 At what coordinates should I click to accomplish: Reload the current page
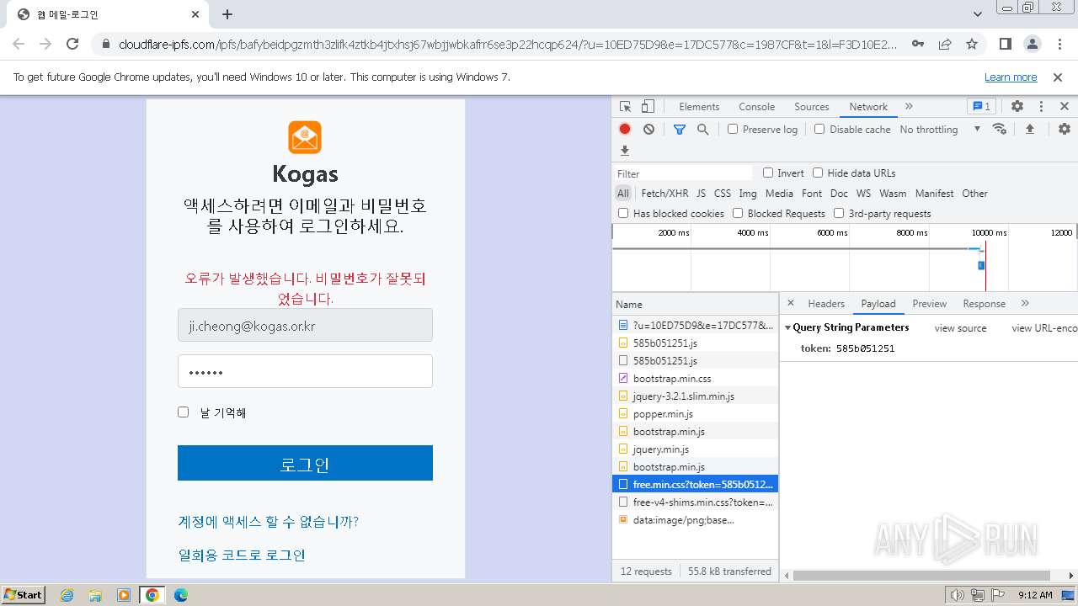click(72, 44)
